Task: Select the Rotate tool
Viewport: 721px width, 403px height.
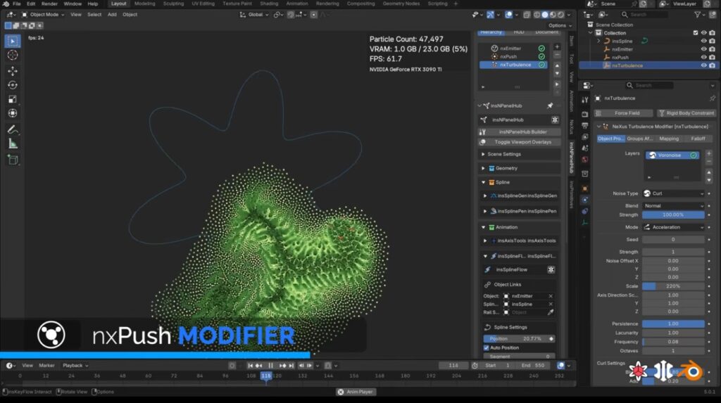Action: click(13, 85)
